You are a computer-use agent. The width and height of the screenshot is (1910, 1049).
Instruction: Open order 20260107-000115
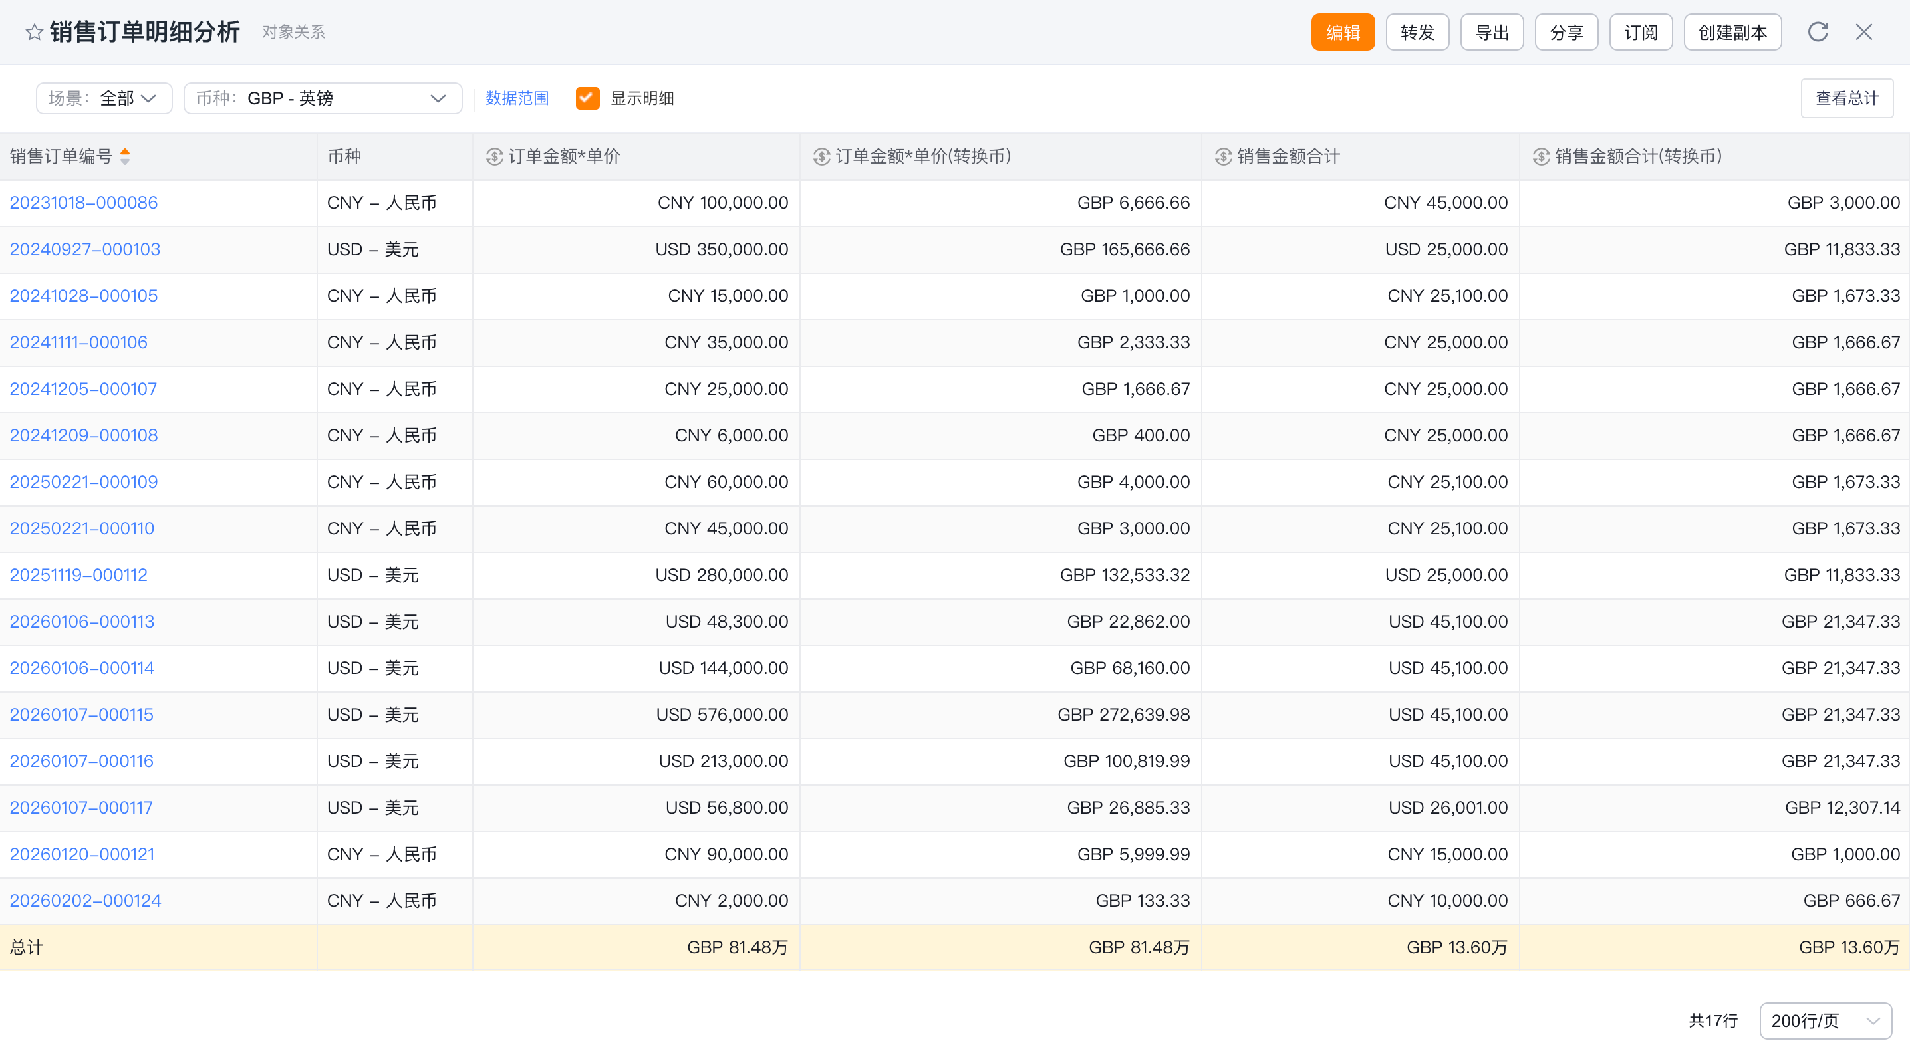tap(82, 715)
